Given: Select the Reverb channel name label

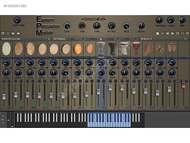Looking at the screenshot, I should click(x=184, y=57).
